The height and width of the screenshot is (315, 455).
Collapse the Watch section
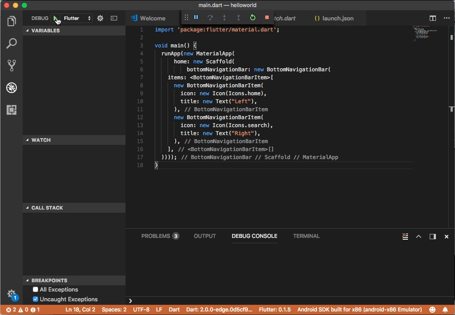point(74,140)
